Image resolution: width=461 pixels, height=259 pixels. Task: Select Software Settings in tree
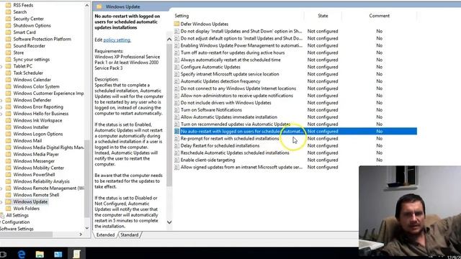tap(17, 229)
